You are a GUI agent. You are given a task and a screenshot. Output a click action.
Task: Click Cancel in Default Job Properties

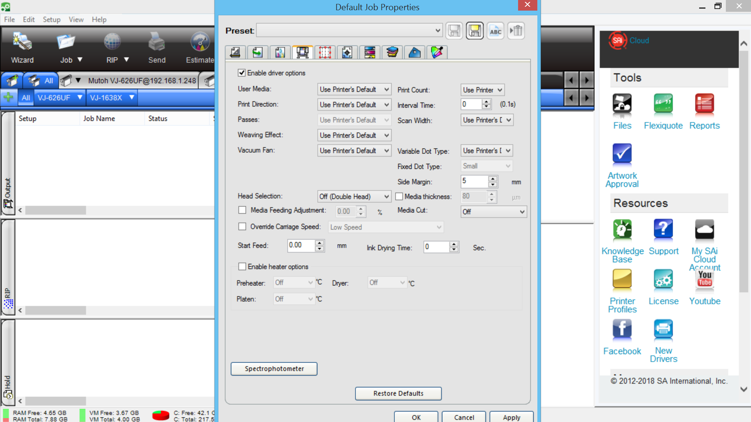(x=464, y=417)
